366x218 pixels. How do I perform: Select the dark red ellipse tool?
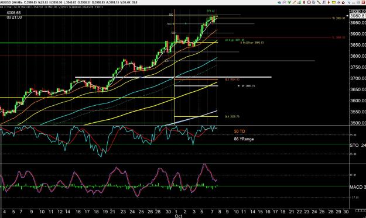304,2
